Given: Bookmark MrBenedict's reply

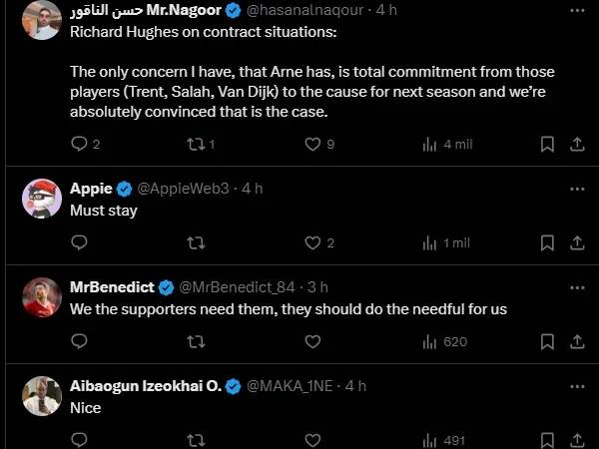Looking at the screenshot, I should (x=547, y=341).
